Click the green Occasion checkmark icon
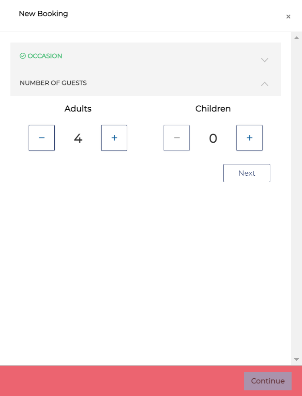The height and width of the screenshot is (396, 302). [23, 56]
